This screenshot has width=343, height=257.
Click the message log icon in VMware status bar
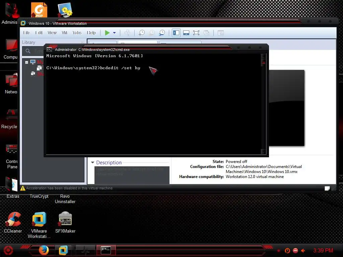[x=327, y=188]
